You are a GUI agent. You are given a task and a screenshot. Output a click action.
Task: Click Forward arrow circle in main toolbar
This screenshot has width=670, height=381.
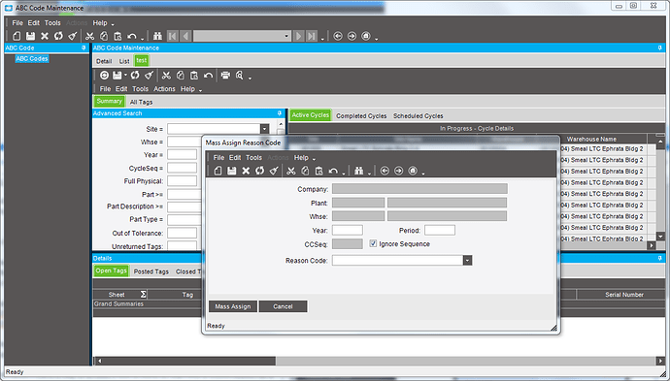pos(352,36)
